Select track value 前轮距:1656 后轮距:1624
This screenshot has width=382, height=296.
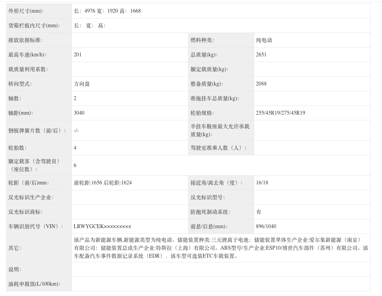tap(103, 183)
